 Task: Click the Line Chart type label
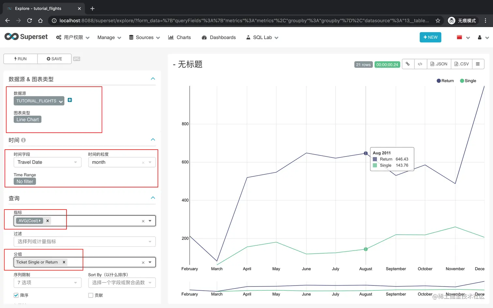tap(27, 120)
